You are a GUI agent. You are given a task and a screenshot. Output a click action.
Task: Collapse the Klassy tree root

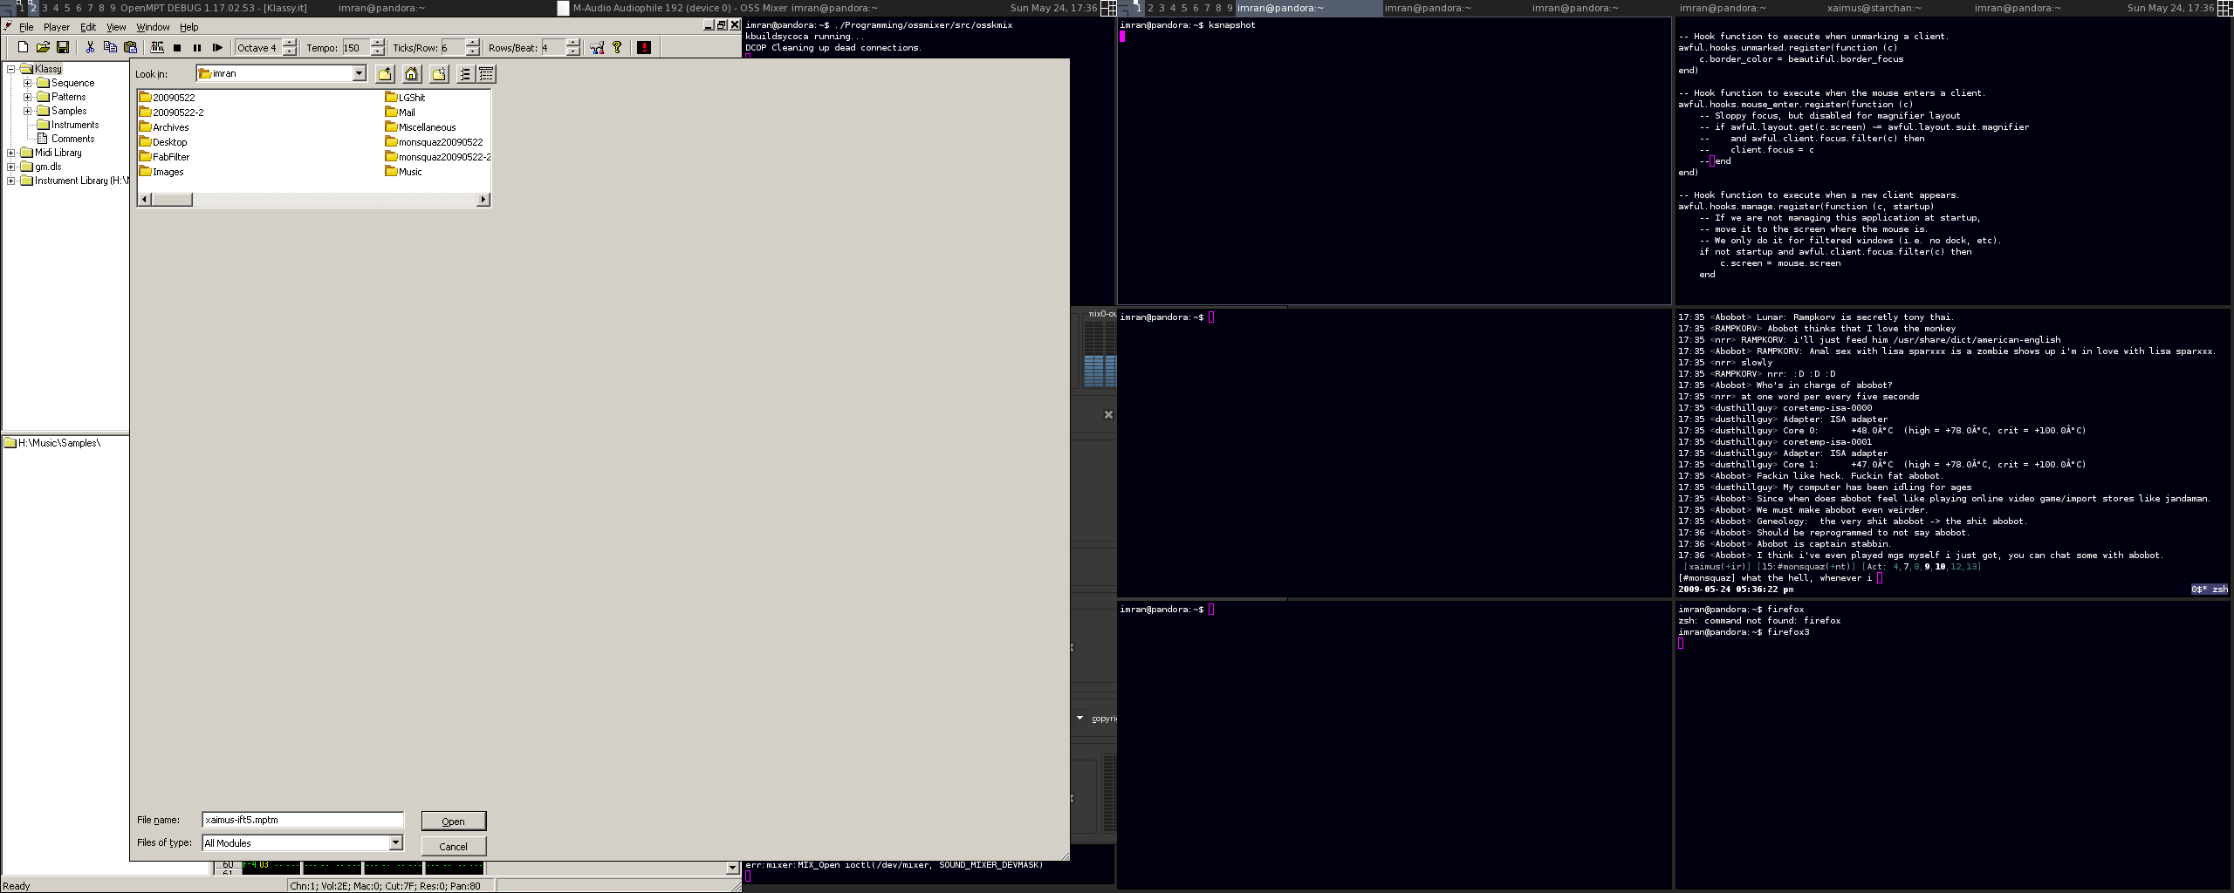point(10,69)
